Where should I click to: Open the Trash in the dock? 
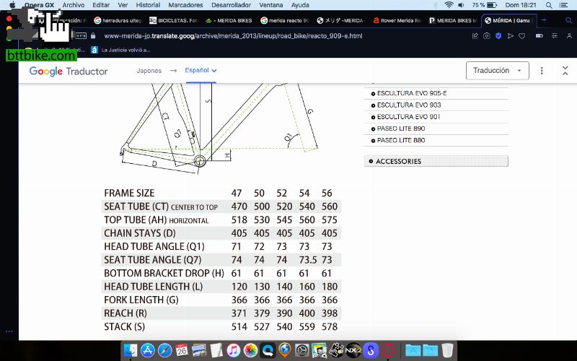pos(448,350)
